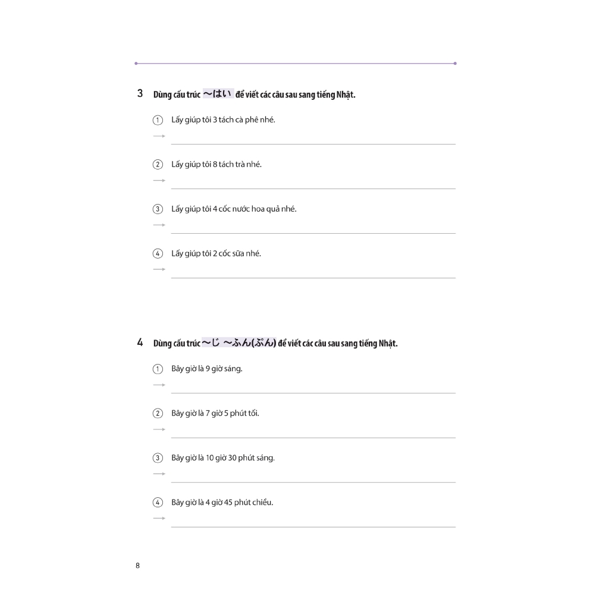The width and height of the screenshot is (609, 609).
Task: Click exercise number 4 heading
Action: point(140,343)
